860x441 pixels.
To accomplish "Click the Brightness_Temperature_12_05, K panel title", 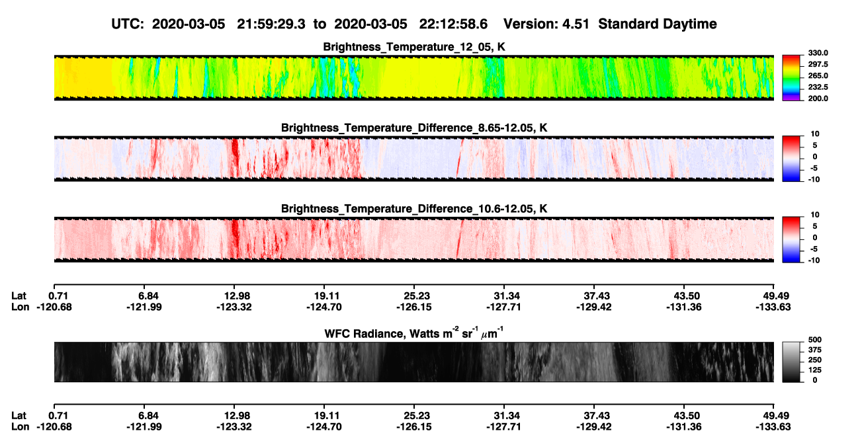I will coord(414,47).
